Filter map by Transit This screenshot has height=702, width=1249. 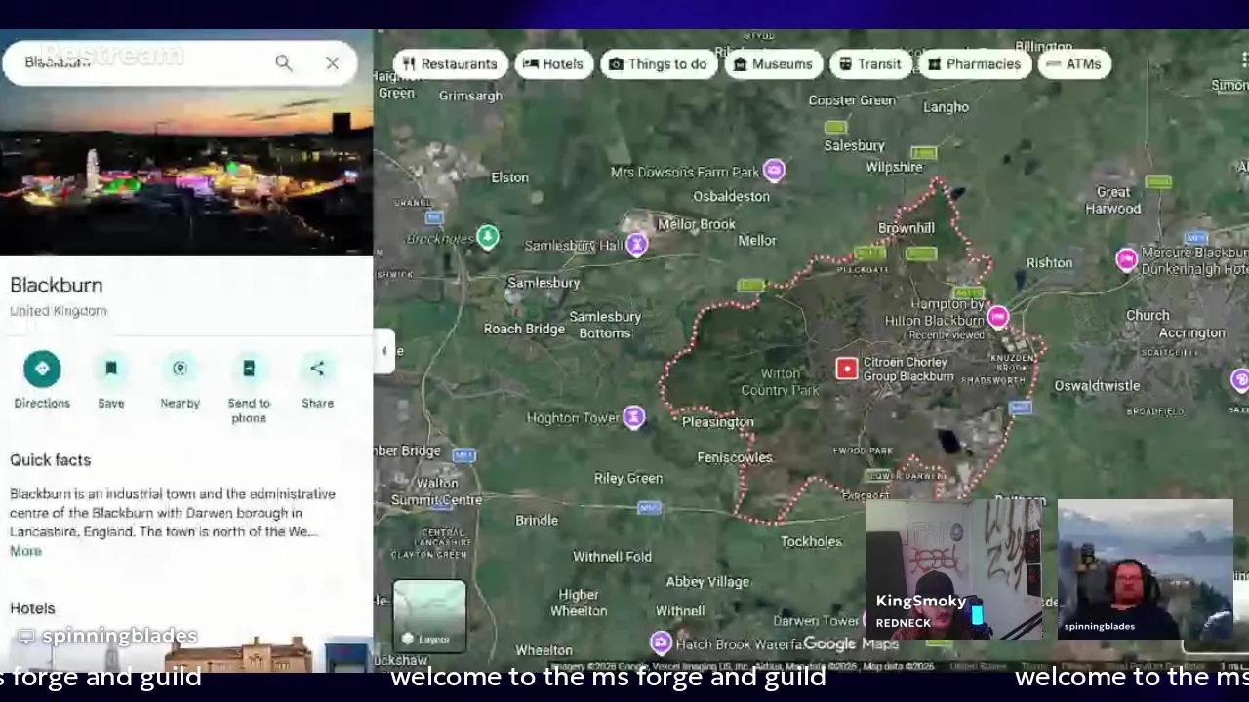pos(870,64)
